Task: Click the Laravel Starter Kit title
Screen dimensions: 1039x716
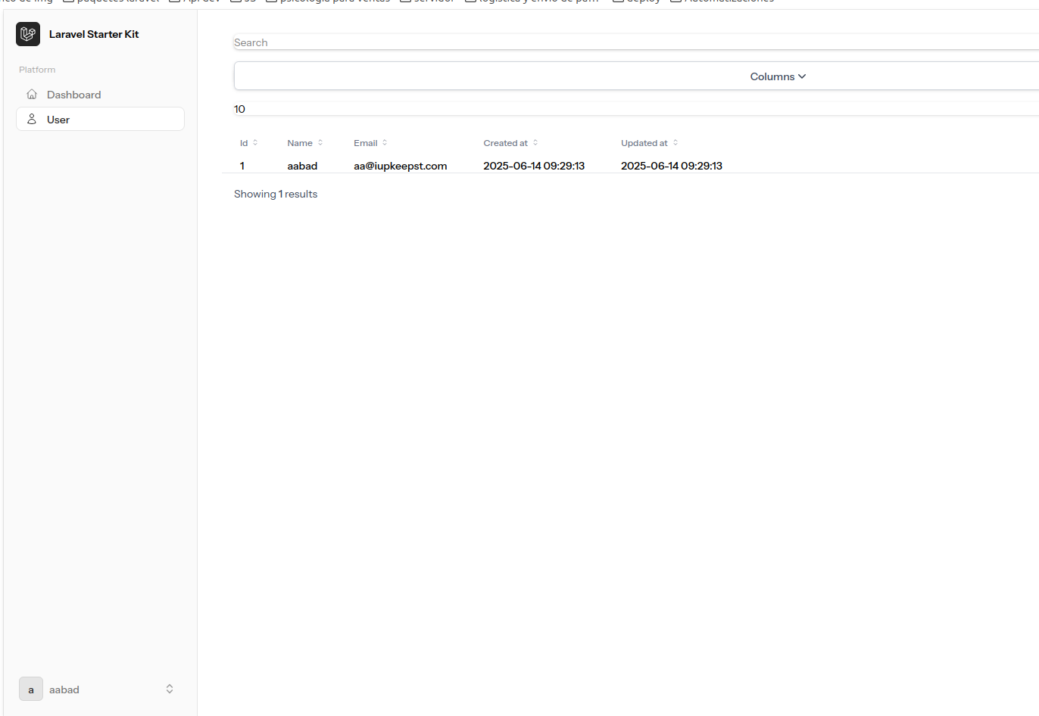Action: tap(94, 34)
